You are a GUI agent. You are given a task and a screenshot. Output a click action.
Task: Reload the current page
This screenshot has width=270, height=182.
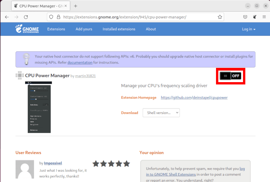pyautogui.click(x=26, y=17)
